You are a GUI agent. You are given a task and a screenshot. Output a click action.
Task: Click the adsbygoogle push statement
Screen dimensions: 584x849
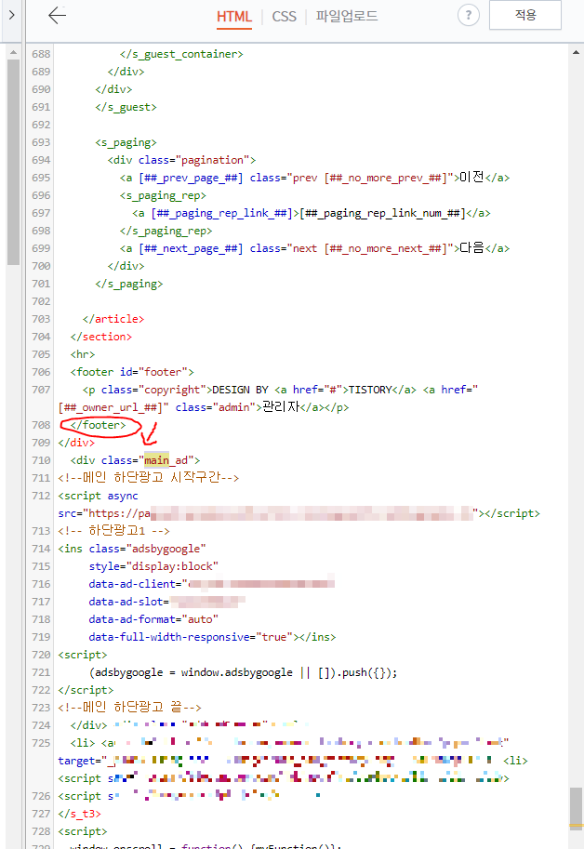click(x=243, y=672)
